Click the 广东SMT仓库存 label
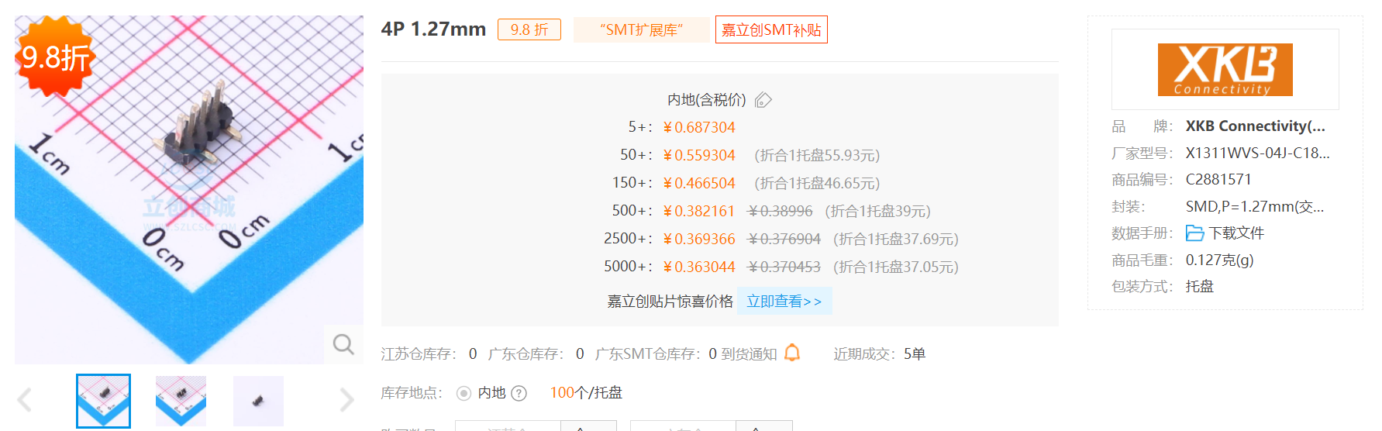Viewport: 1382px width, 431px height. point(649,354)
